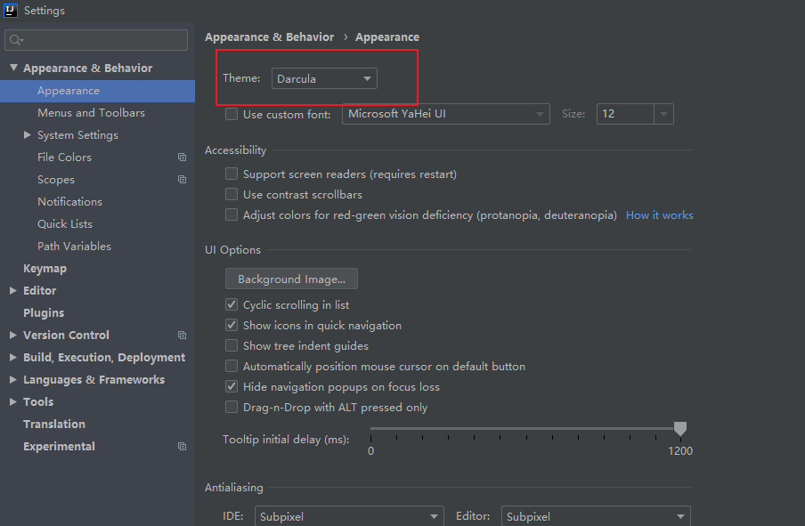Click the per-project icon next to File Colors
This screenshot has height=526, width=805.
pyautogui.click(x=182, y=157)
